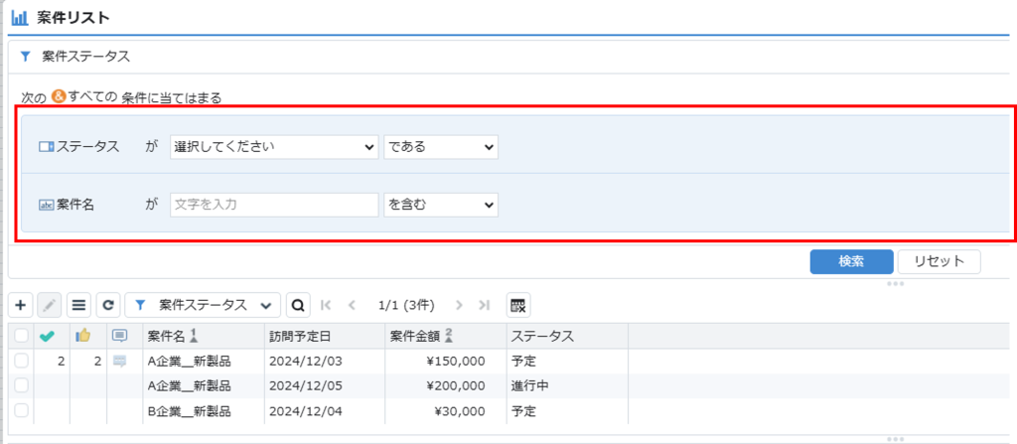Click the plus icon to add a record

[x=21, y=304]
